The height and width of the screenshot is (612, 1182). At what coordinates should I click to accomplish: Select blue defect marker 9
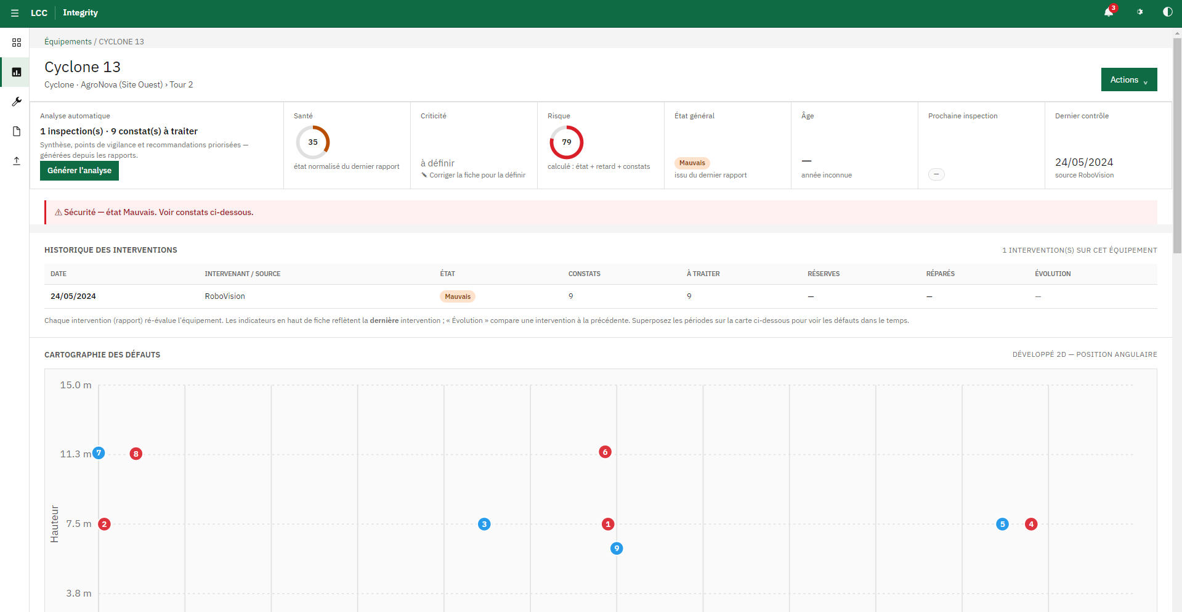pyautogui.click(x=617, y=549)
